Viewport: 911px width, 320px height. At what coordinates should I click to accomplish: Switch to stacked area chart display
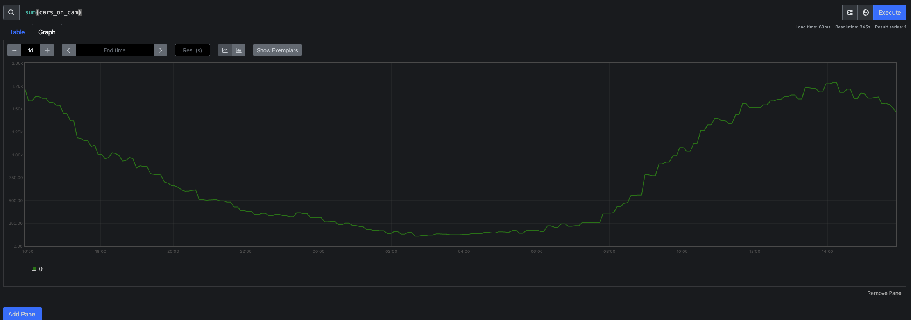coord(239,50)
